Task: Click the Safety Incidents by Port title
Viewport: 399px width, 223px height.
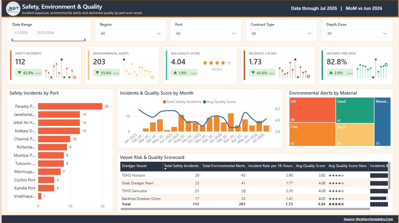Action: pos(34,93)
